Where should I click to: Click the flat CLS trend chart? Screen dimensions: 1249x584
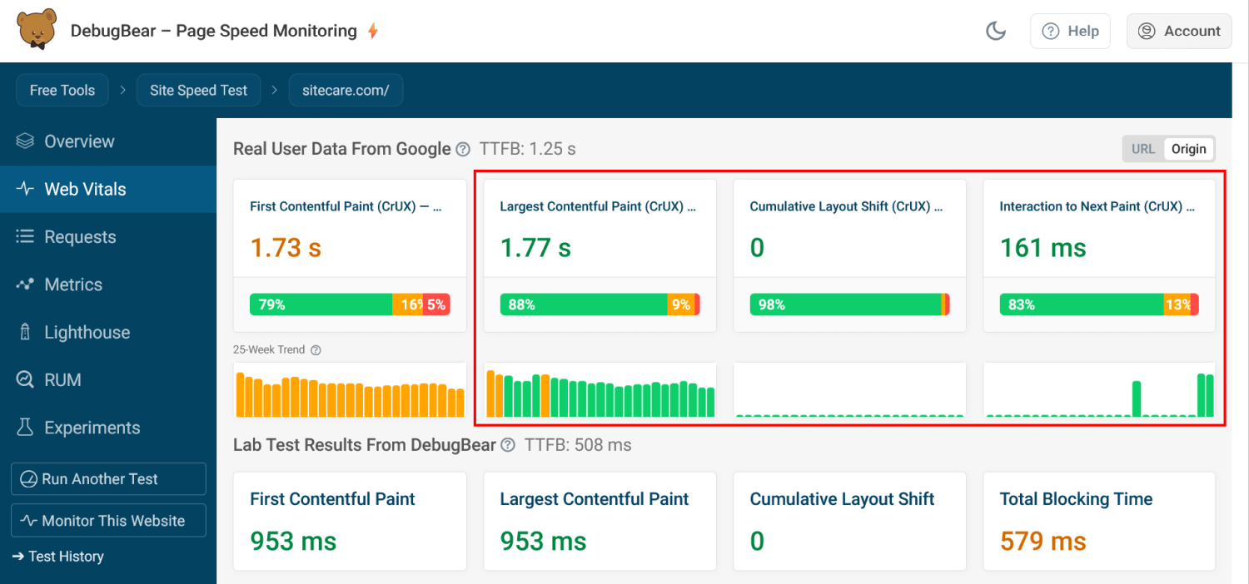[x=849, y=390]
